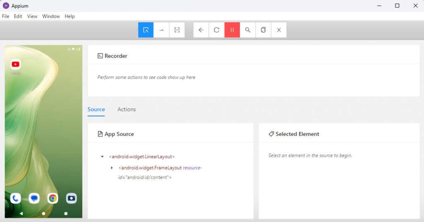Viewport: 424px width, 222px height.
Task: Expand the android.widget.FrameLayout node
Action: (112, 168)
